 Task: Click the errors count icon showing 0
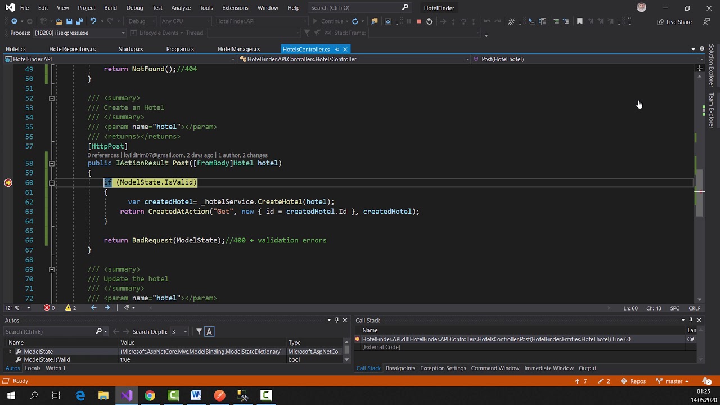tap(49, 308)
